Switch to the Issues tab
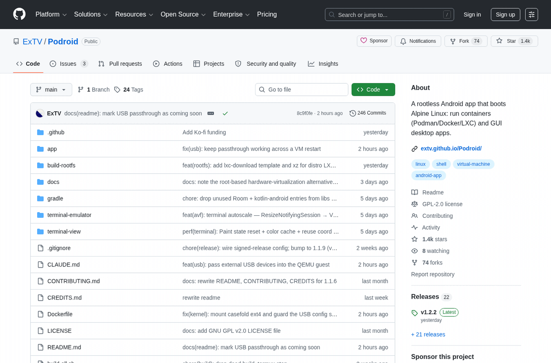This screenshot has height=363, width=551. pos(69,64)
